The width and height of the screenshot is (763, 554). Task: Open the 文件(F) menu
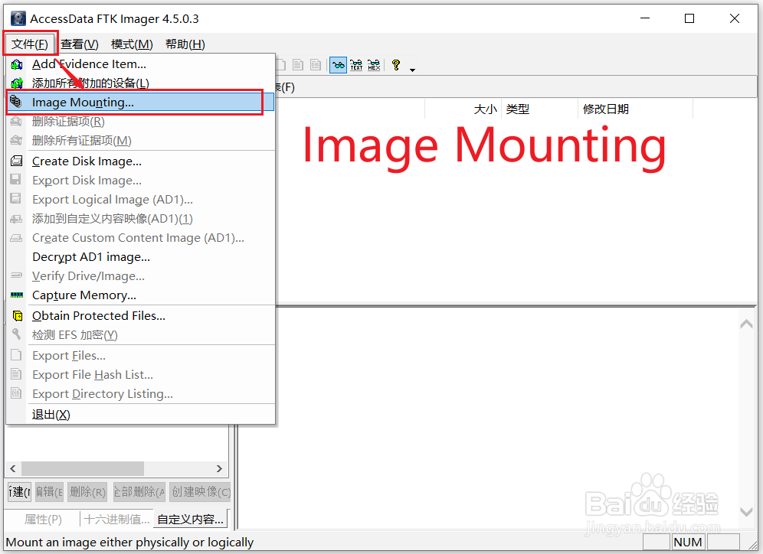(30, 44)
